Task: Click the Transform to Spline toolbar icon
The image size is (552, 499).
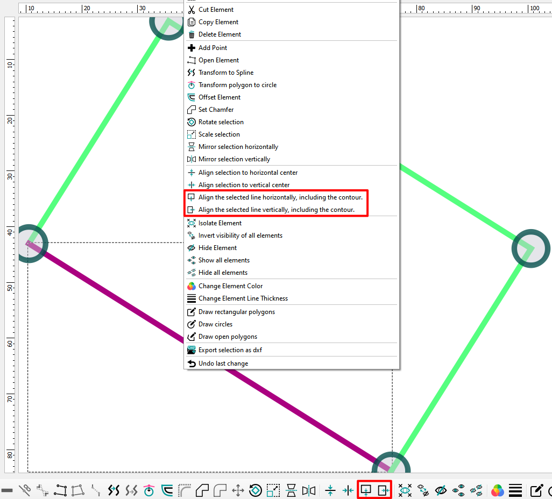Action: point(114,490)
